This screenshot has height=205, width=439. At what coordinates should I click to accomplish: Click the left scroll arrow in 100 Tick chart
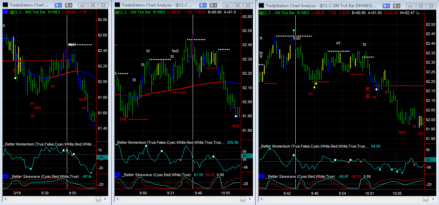(261, 198)
